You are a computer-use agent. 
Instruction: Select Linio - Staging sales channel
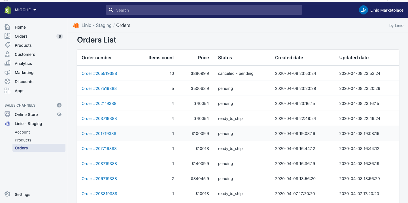[x=28, y=124]
